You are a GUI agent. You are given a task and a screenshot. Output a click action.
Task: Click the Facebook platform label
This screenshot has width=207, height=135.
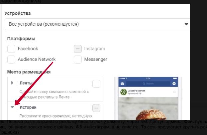click(x=28, y=49)
